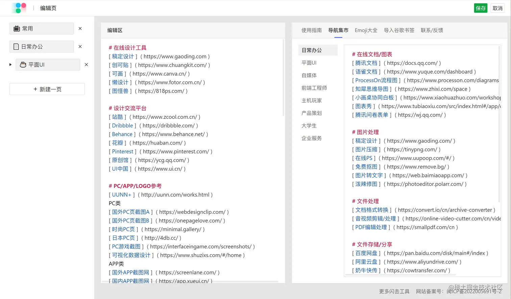Click the 语雀文档 link in preview
This screenshot has width=511, height=299.
(366, 72)
